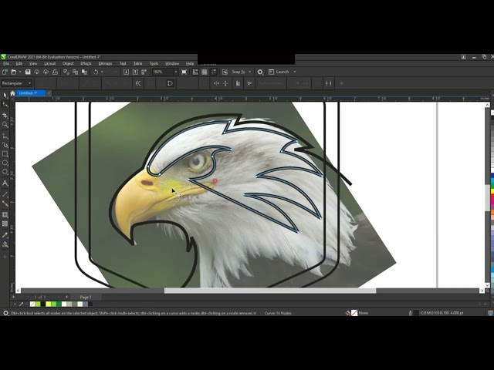Click the zoom percentage input field
Image resolution: width=494 pixels, height=370 pixels.
[163, 72]
